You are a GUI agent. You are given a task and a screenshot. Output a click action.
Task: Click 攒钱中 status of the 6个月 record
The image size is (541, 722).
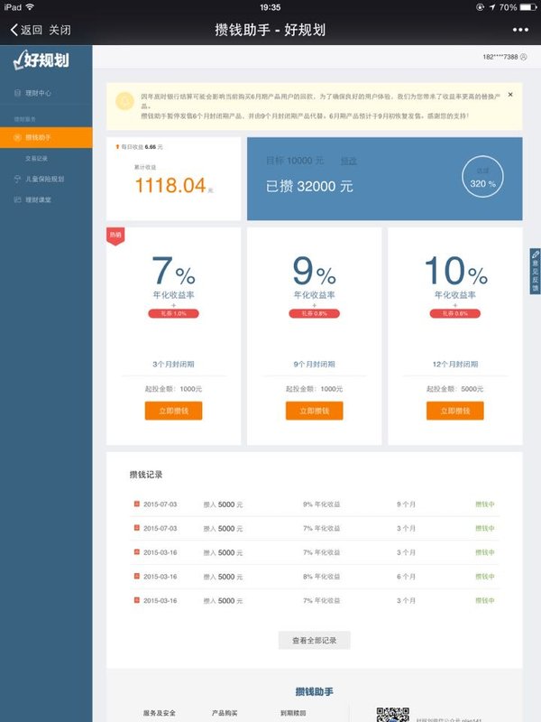click(x=485, y=577)
